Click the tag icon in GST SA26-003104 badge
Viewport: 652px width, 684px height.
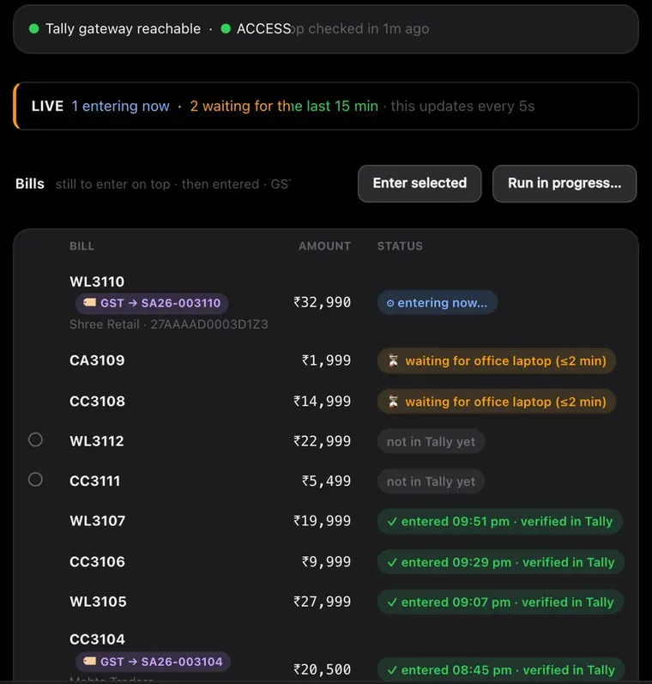(89, 661)
